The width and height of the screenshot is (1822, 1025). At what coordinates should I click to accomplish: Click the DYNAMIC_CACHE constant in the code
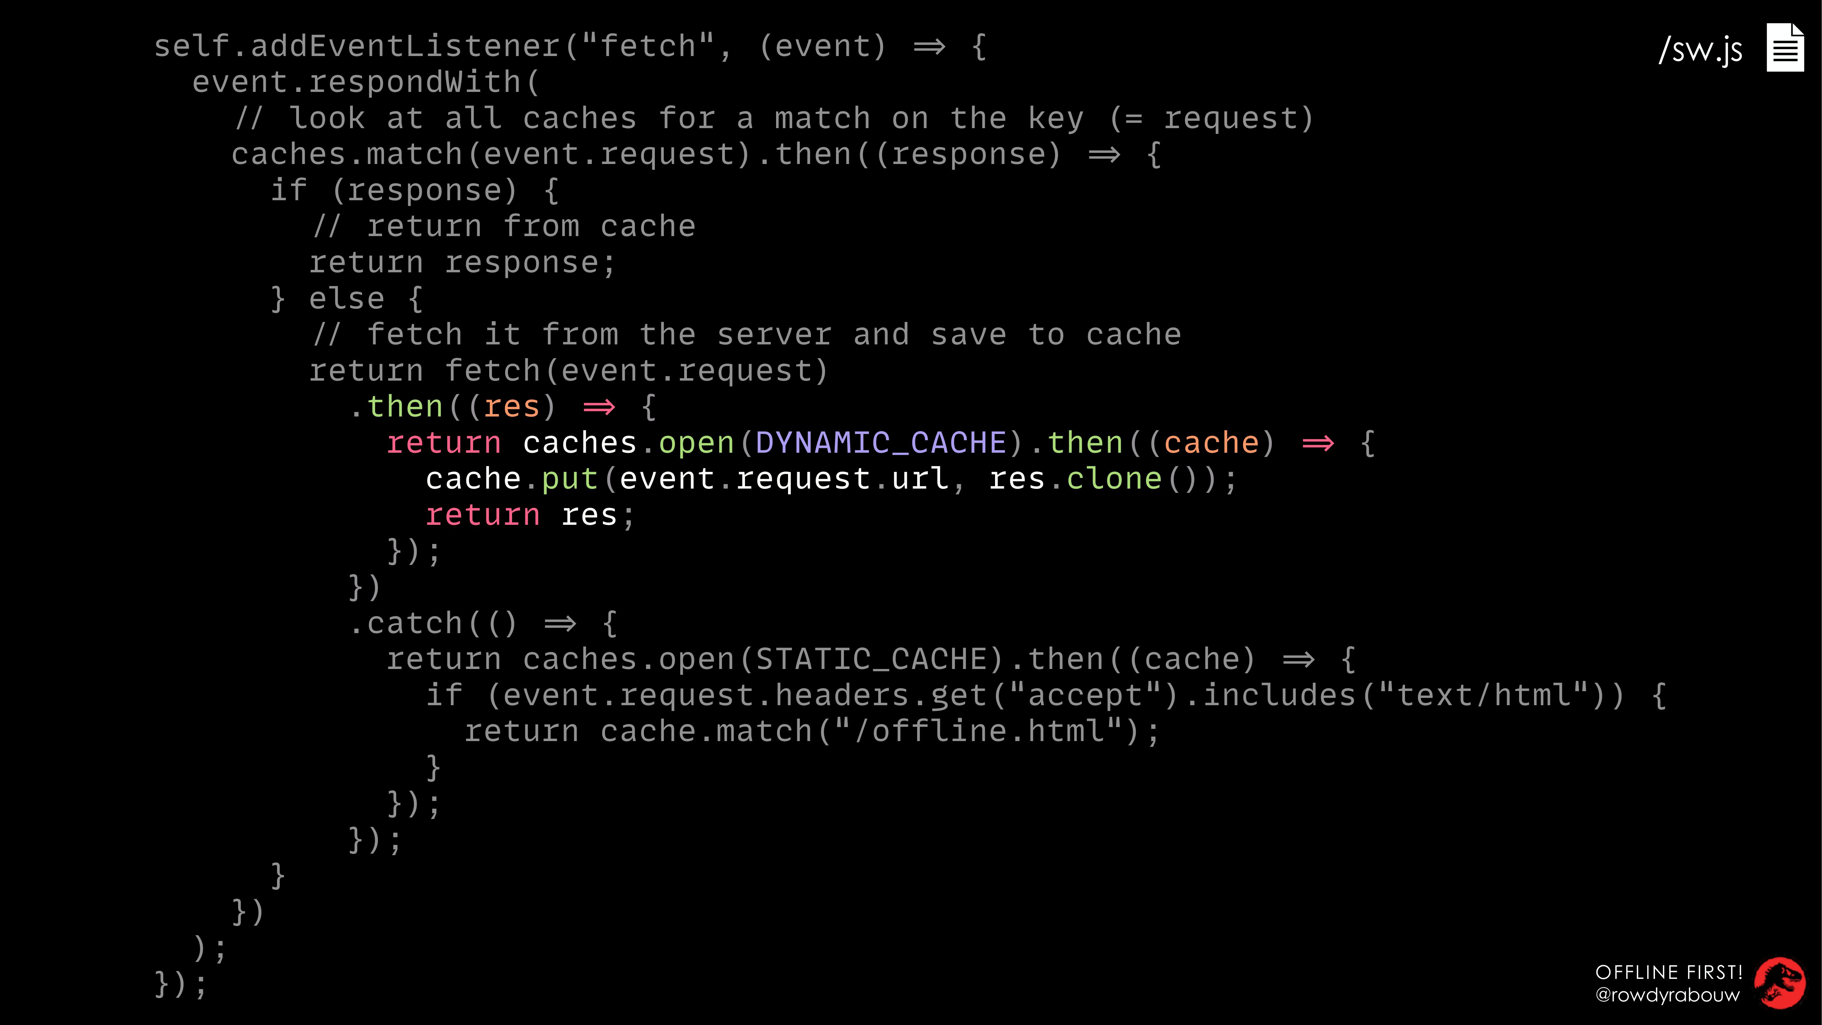(x=881, y=443)
